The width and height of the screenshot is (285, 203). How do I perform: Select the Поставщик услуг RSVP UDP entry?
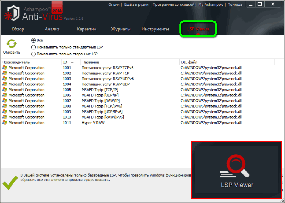[106, 84]
